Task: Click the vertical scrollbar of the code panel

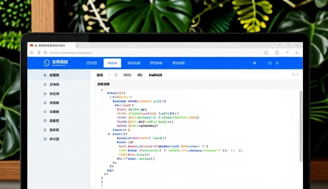Action: [x=301, y=126]
